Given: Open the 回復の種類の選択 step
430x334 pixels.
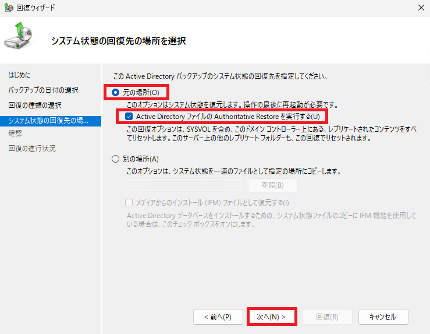Looking at the screenshot, I should click(x=35, y=105).
